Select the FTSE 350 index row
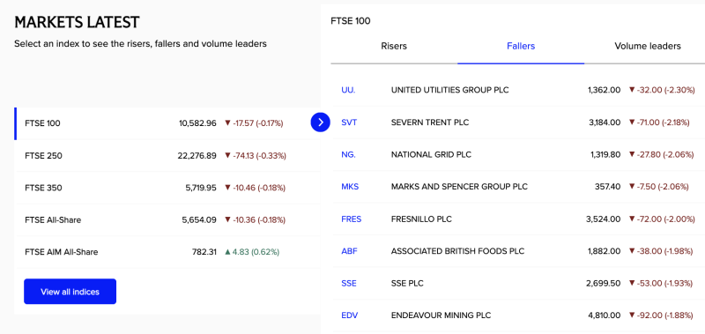This screenshot has height=334, width=705. 167,188
